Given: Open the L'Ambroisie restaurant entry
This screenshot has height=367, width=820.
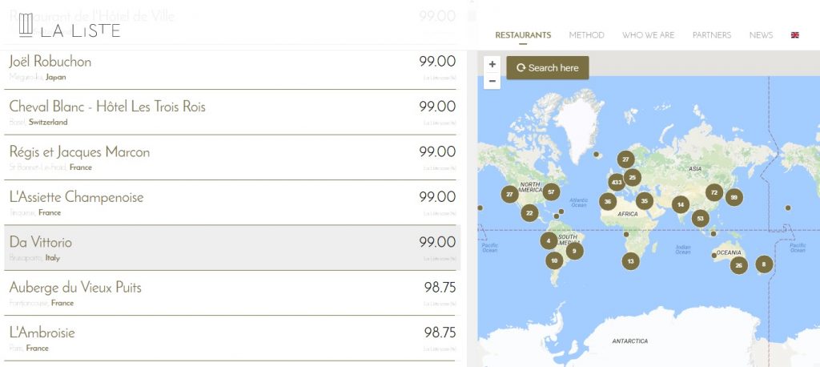Looking at the screenshot, I should 42,333.
